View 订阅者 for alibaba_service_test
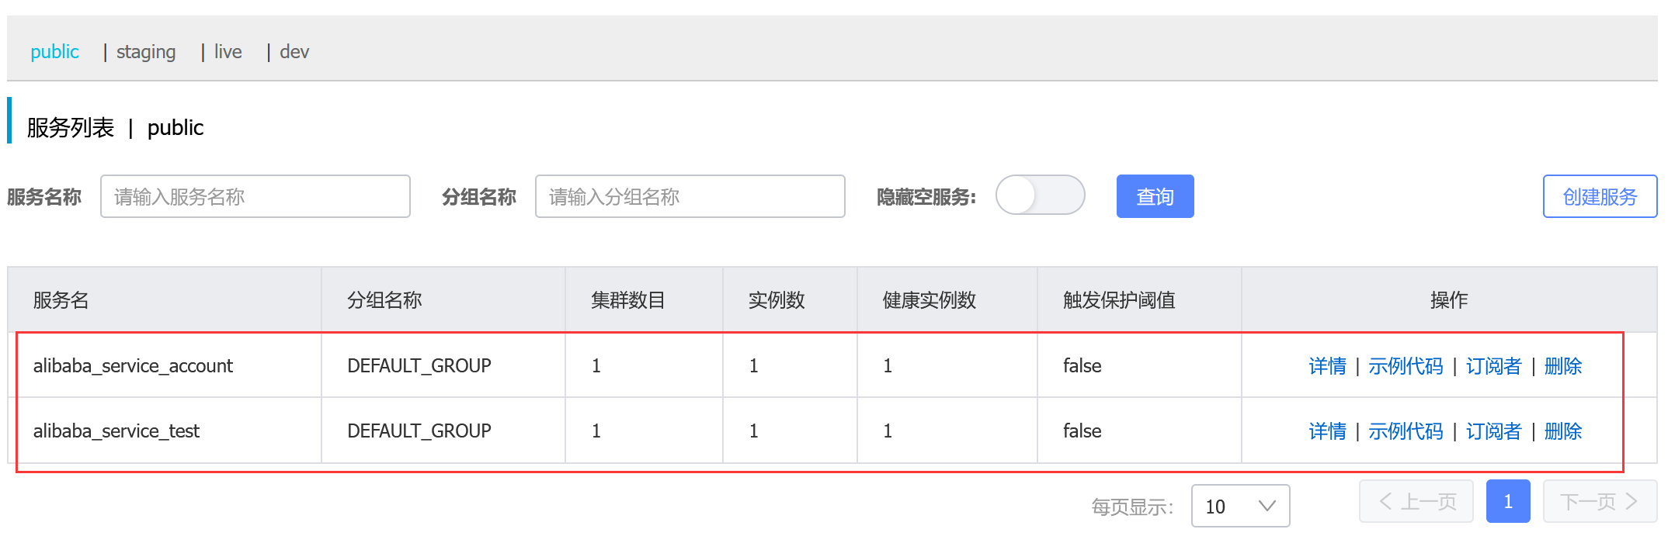This screenshot has width=1668, height=543. coord(1493,431)
